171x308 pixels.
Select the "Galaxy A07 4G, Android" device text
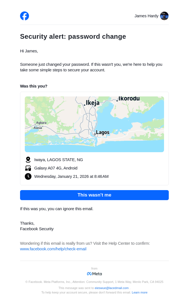pyautogui.click(x=56, y=168)
